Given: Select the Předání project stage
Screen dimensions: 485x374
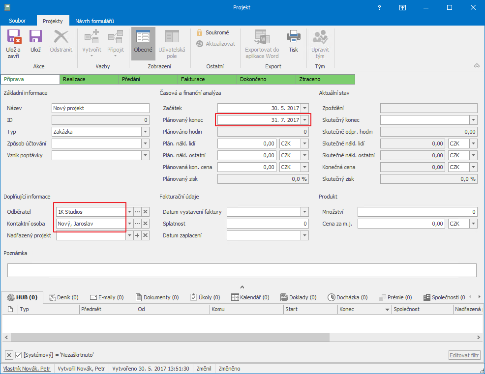Looking at the screenshot, I should (148, 79).
